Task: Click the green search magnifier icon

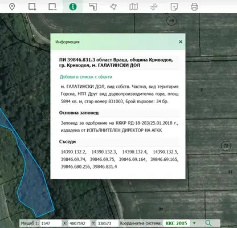Action: [x=209, y=223]
